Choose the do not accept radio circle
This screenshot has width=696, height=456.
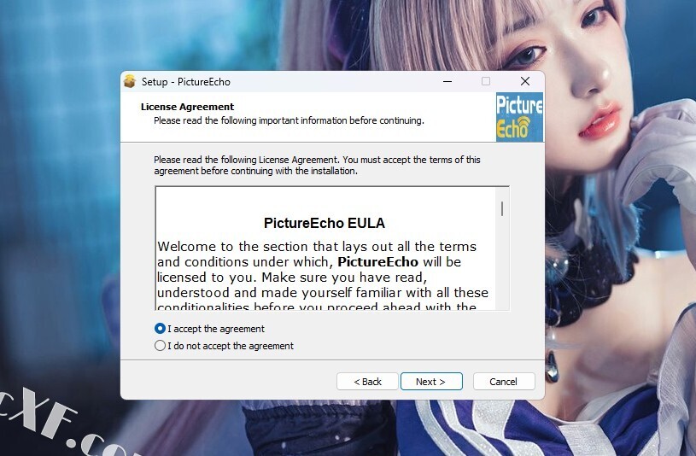[160, 346]
